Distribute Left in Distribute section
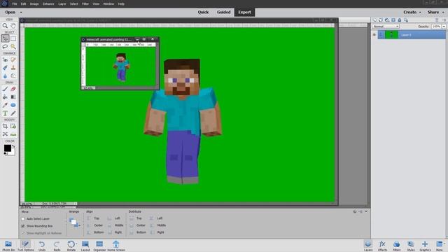The width and height of the screenshot is (448, 252). click(156, 218)
